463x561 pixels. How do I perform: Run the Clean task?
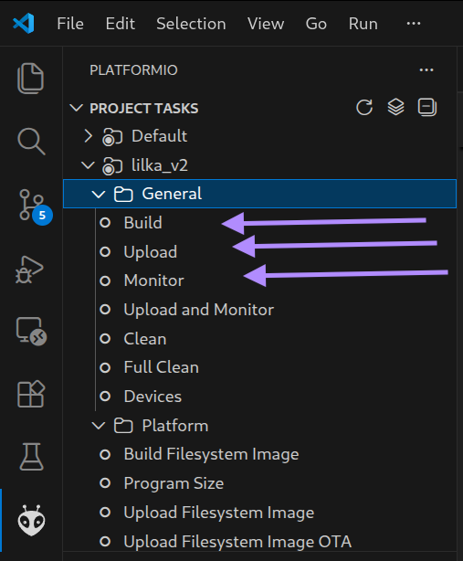[145, 339]
